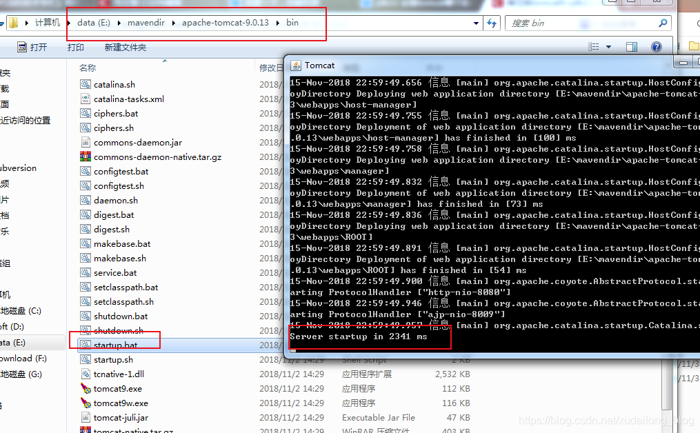The width and height of the screenshot is (700, 433).
Task: Select tcnative-1.dll file icon
Action: [x=86, y=374]
